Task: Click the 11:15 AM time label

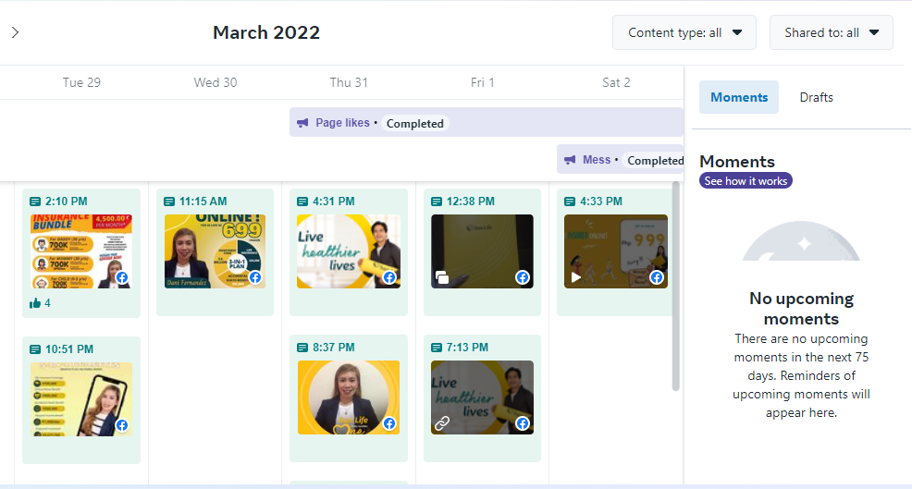Action: pyautogui.click(x=203, y=202)
